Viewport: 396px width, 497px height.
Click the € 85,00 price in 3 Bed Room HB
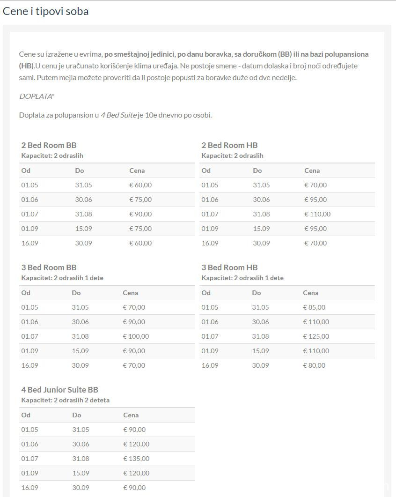click(314, 307)
